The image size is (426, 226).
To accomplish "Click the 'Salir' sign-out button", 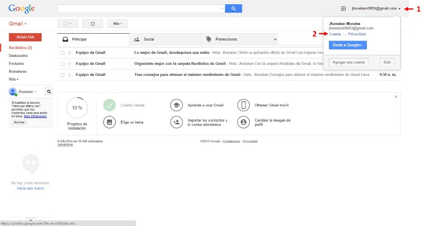I will [387, 62].
